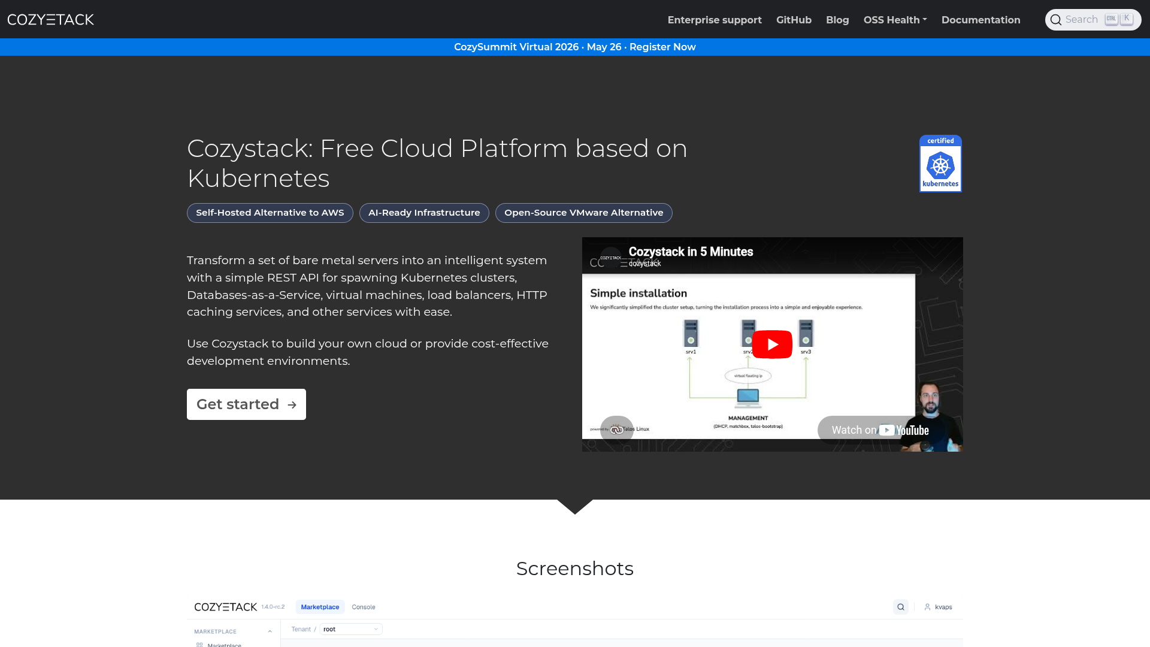Click the search magnifier icon in header
Viewport: 1150px width, 647px height.
pos(1056,20)
